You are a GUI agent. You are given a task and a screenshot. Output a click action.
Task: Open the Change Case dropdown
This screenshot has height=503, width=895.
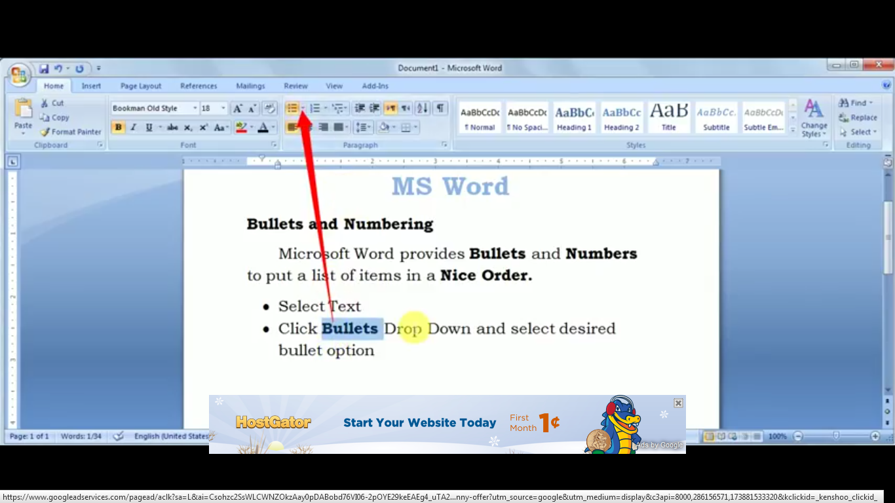[221, 127]
